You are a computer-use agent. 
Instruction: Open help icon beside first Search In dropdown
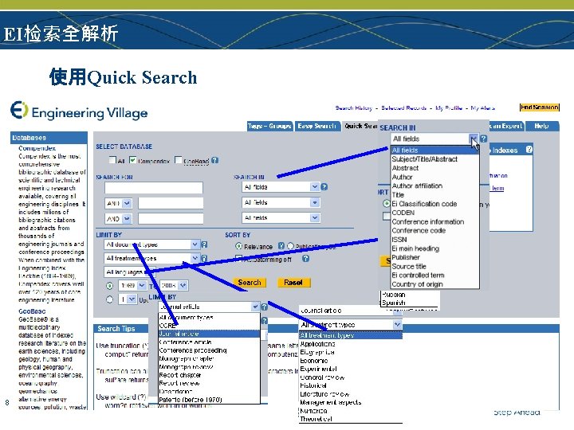coord(324,187)
